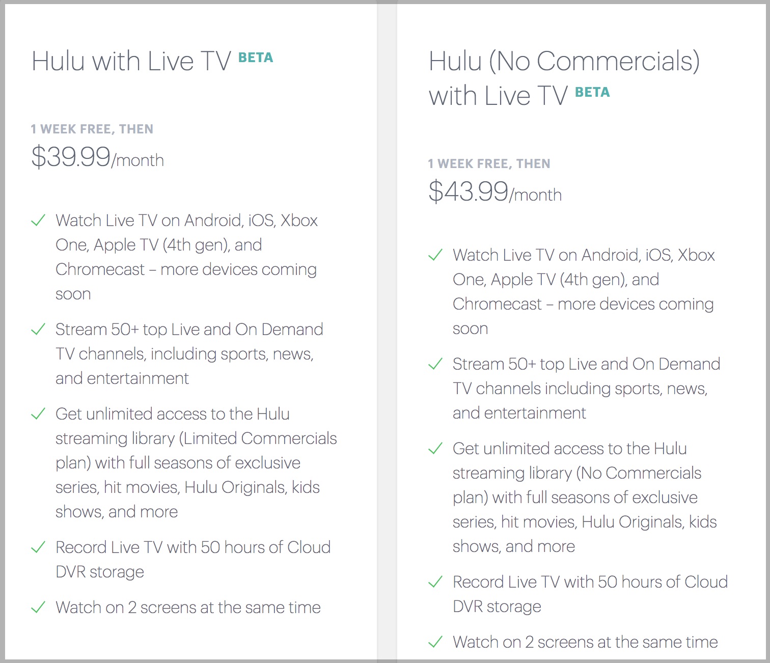Click the No Commercials plan library feature text
This screenshot has width=770, height=663.
585,498
